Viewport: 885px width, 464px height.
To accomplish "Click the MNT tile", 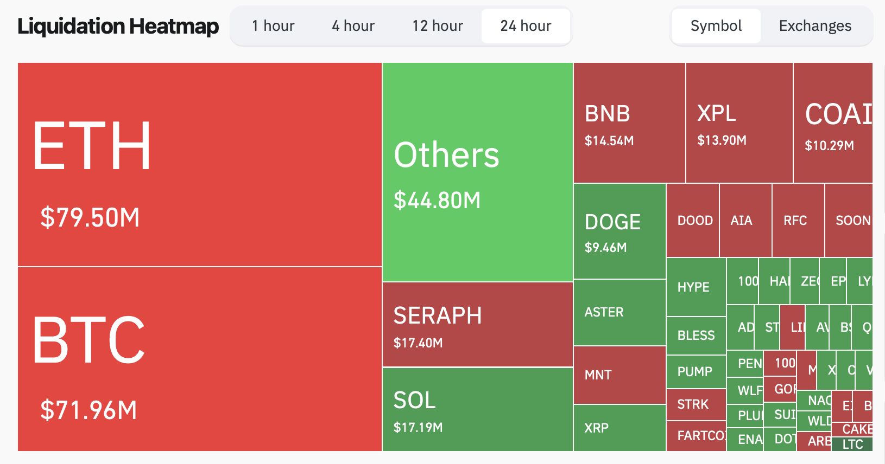I will click(x=619, y=375).
